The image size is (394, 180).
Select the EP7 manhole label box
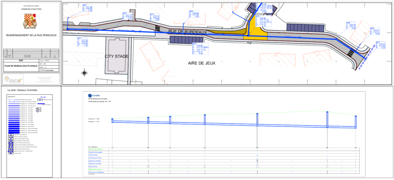[x=381, y=45]
